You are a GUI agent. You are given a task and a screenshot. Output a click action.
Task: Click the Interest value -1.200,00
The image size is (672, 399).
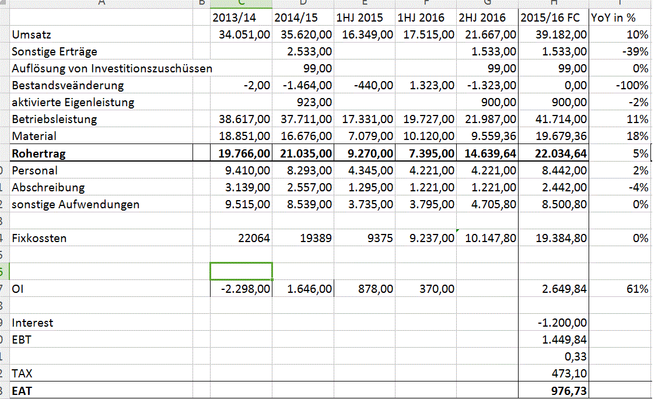coord(553,323)
